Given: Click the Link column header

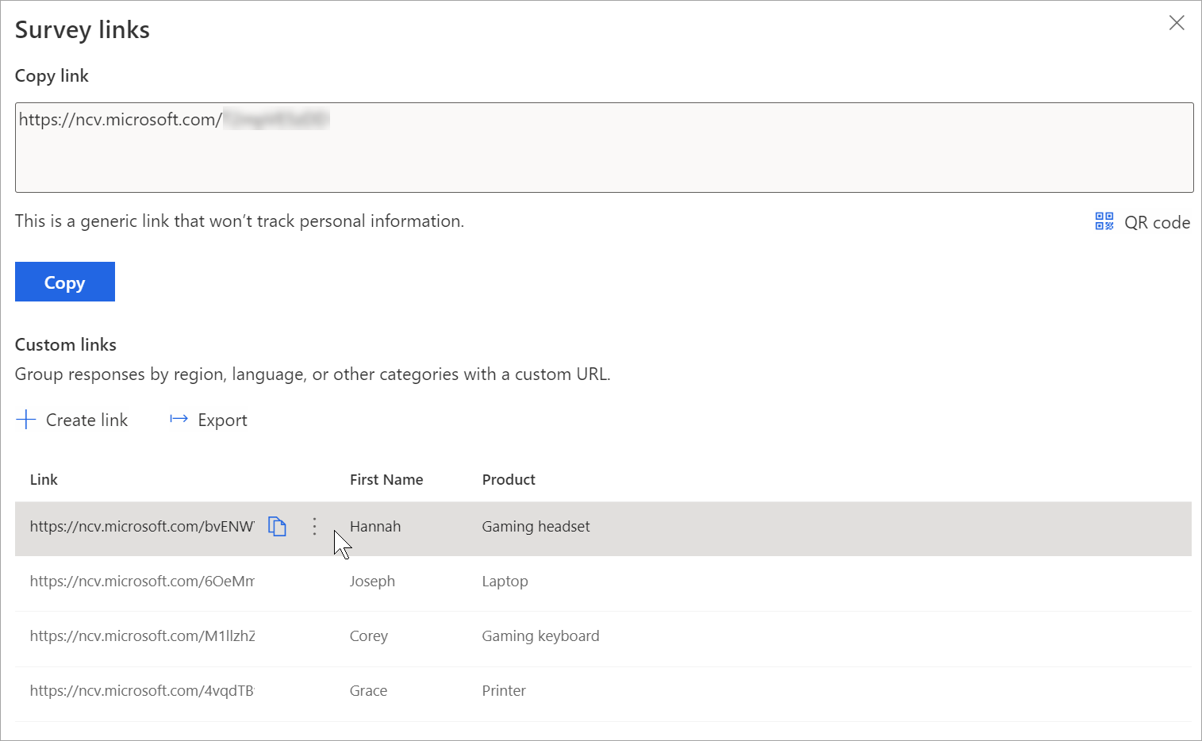Looking at the screenshot, I should pyautogui.click(x=44, y=479).
